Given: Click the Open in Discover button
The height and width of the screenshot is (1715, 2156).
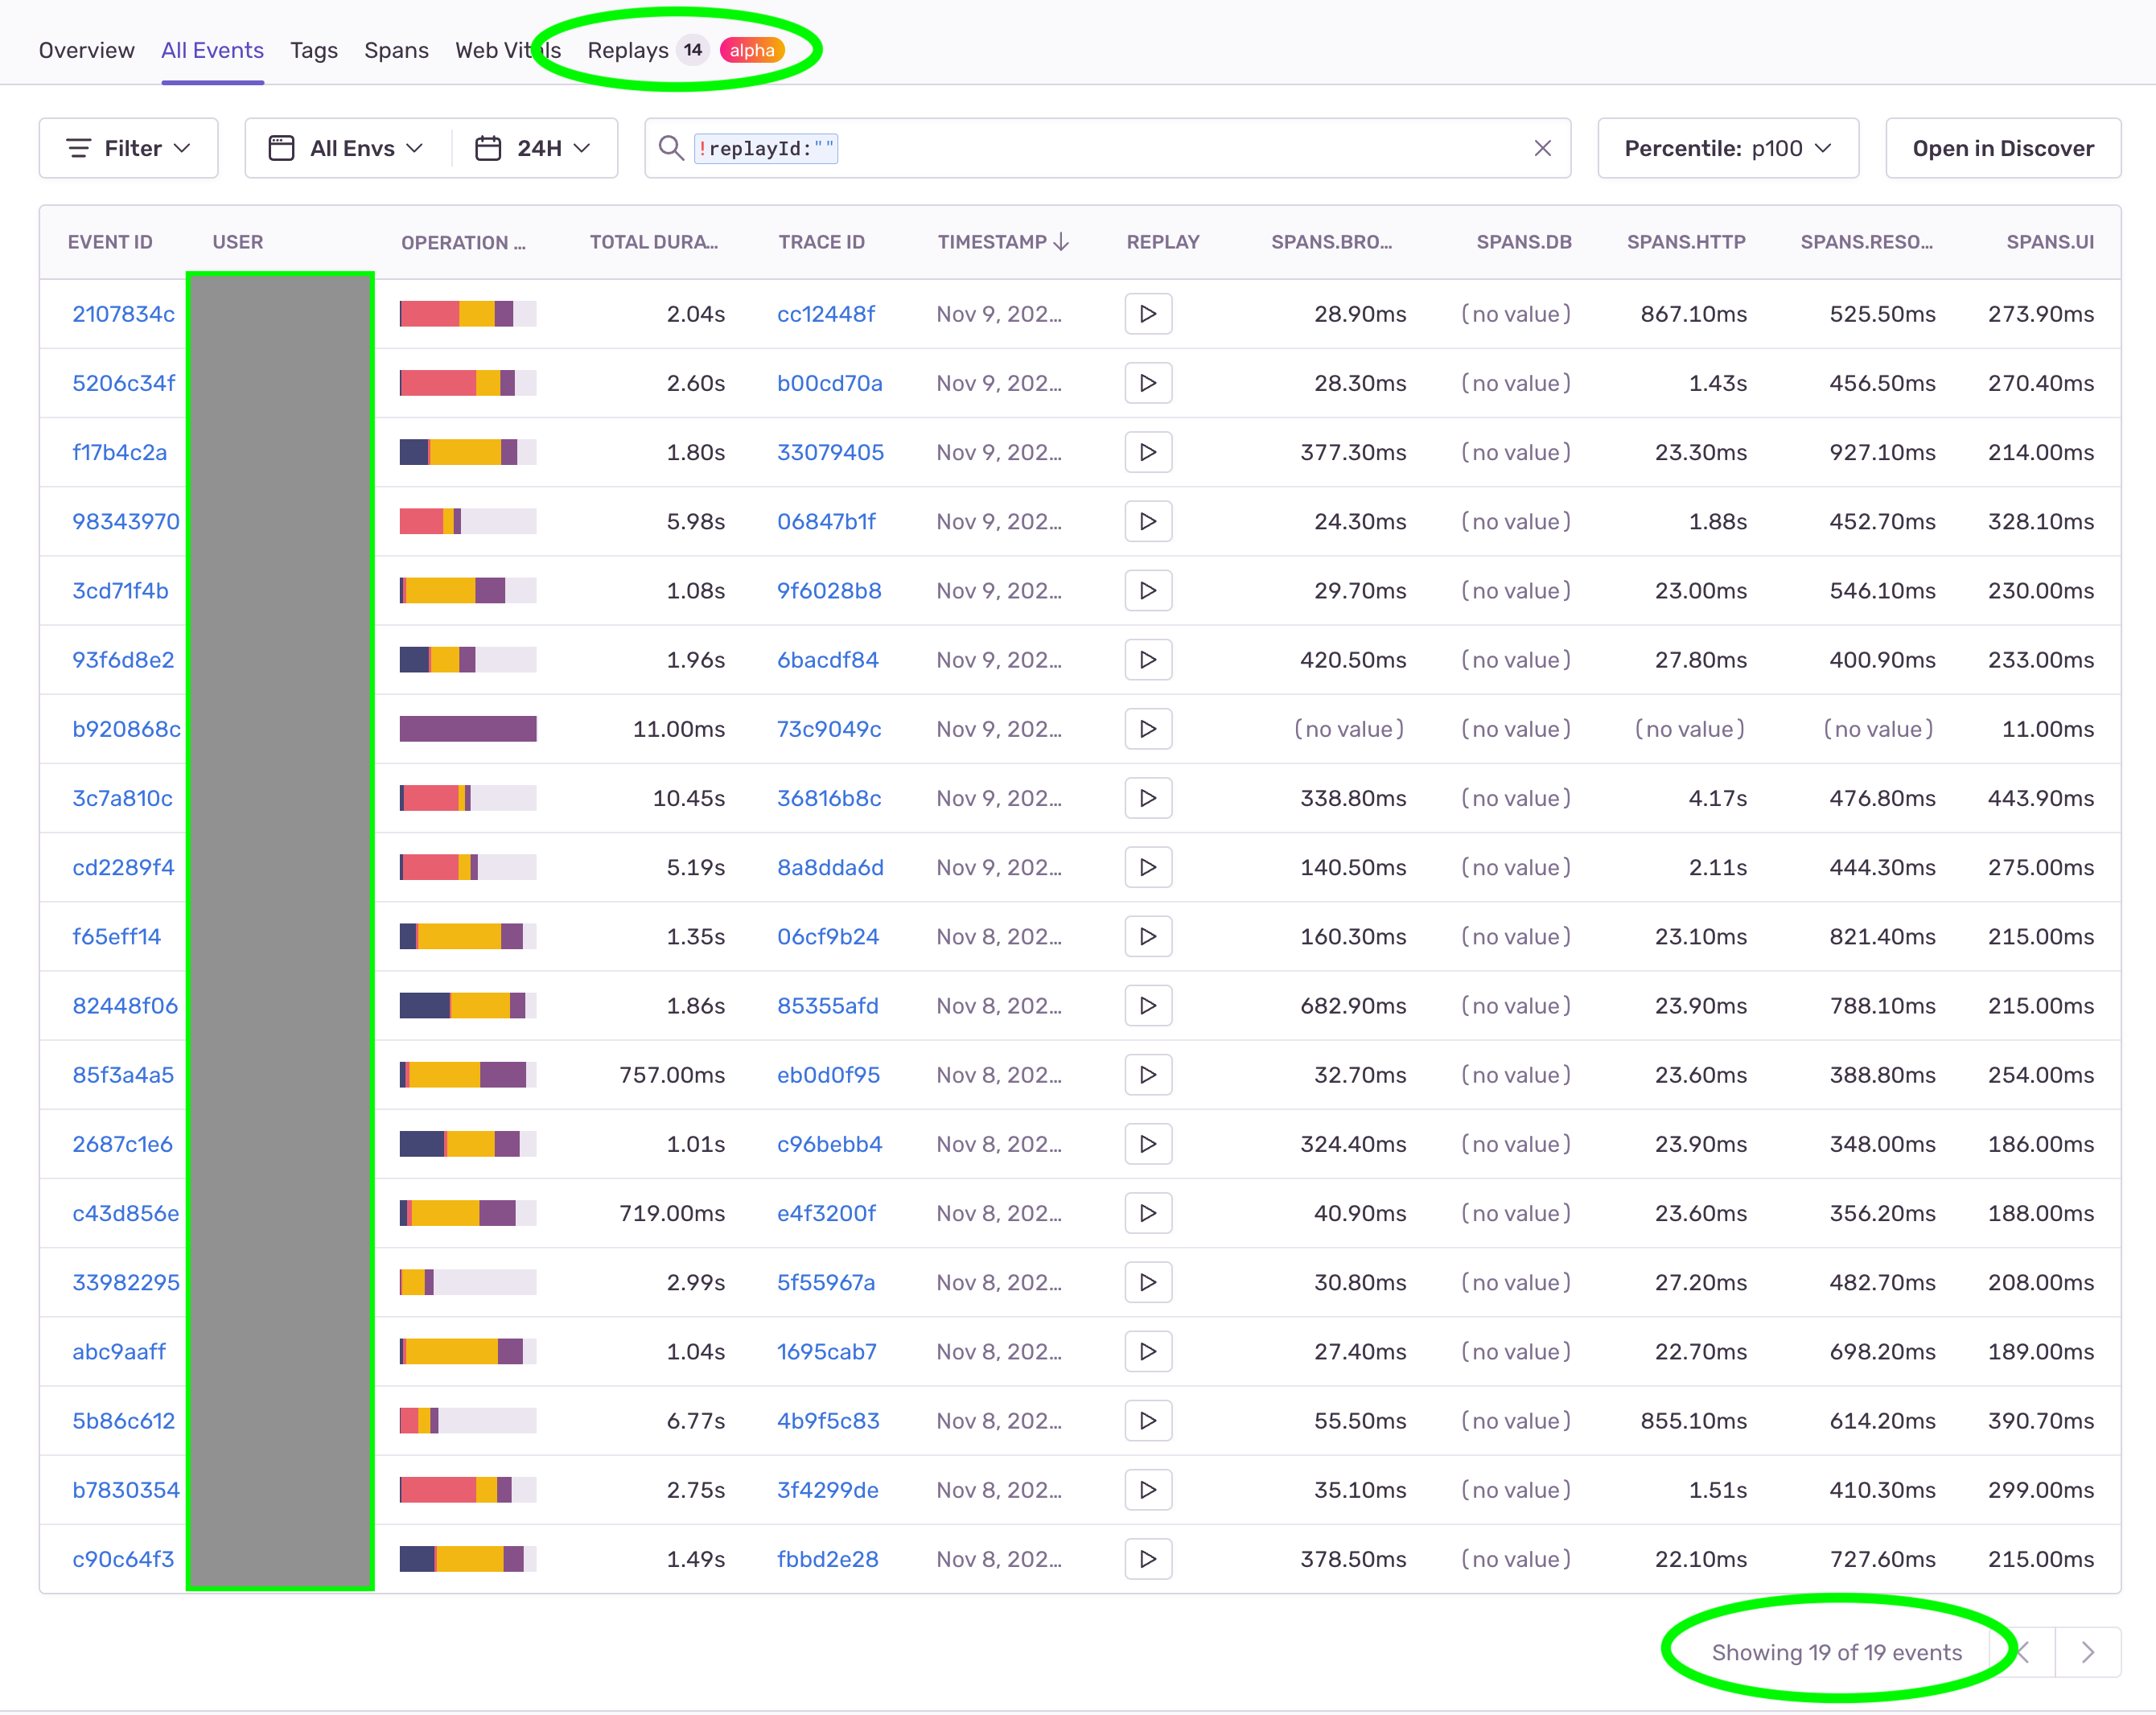Looking at the screenshot, I should [2003, 148].
